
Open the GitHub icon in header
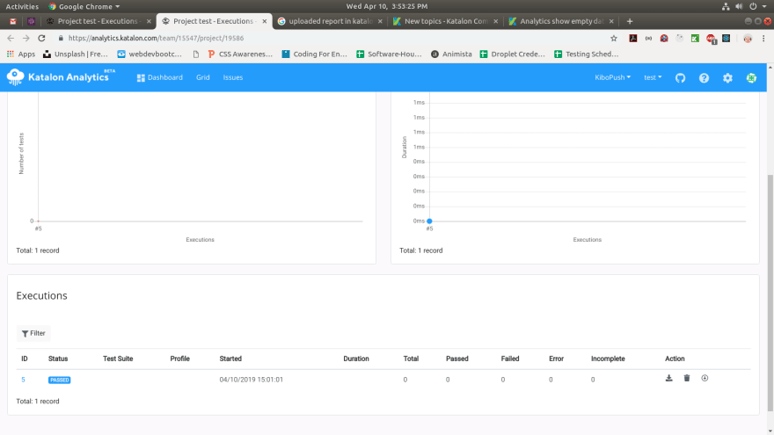click(x=680, y=78)
